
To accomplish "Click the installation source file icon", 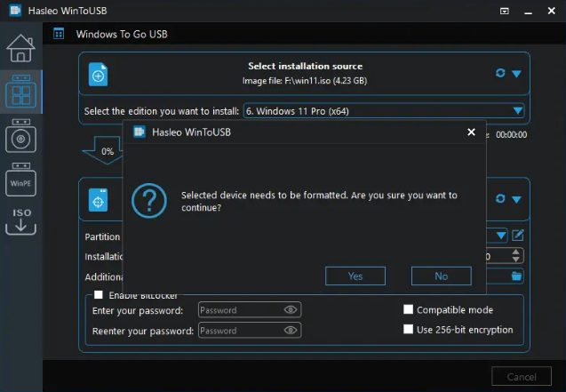I will click(99, 75).
